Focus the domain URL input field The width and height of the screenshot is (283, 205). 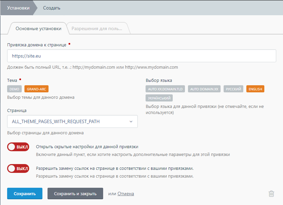(141, 56)
